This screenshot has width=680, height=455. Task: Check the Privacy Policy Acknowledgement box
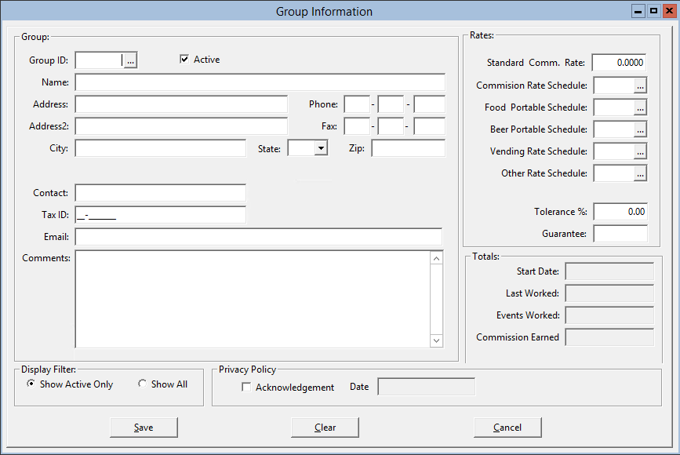pyautogui.click(x=247, y=388)
